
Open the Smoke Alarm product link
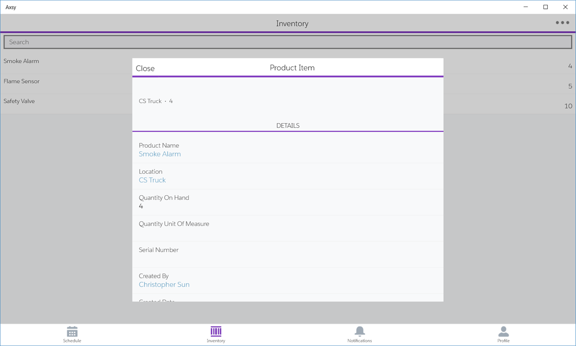(x=160, y=154)
